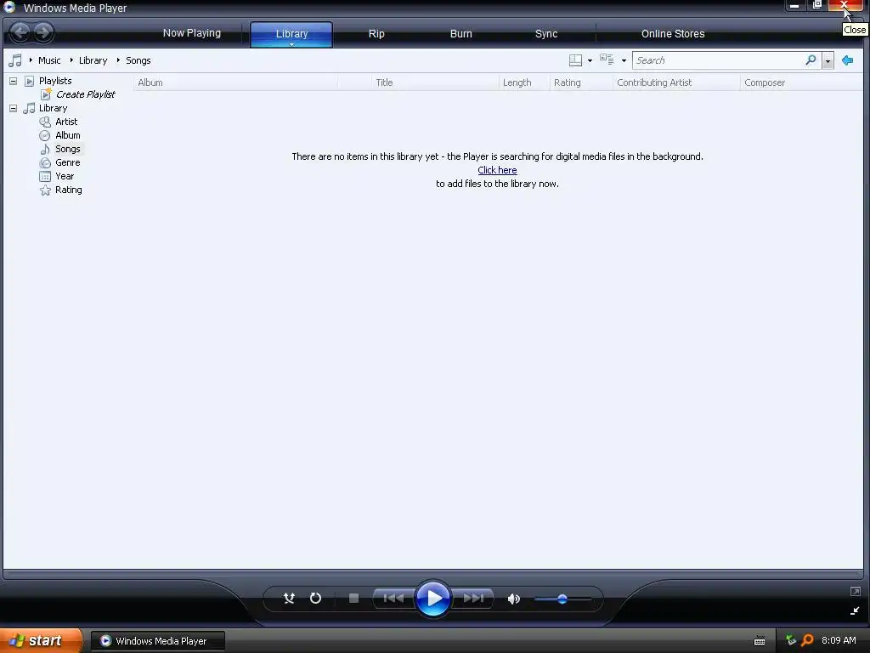This screenshot has width=870, height=653.
Task: Switch to full mode view icon
Action: 855,592
